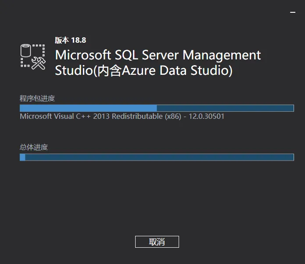Screen dimensions: 305x264
Task: Click the crossed wrench tools in logo
Action: (39, 63)
